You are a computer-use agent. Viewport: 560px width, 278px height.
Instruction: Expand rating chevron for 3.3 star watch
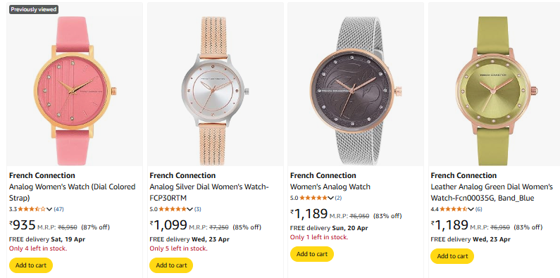[49, 209]
